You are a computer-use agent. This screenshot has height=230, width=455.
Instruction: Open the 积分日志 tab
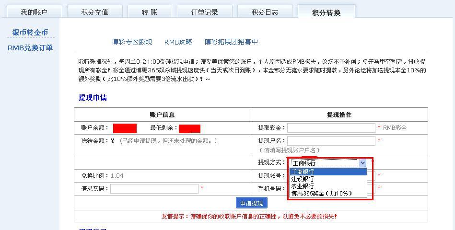pos(265,12)
